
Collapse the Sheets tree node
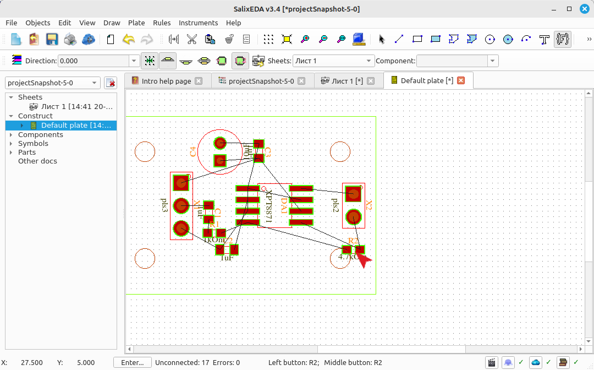point(11,97)
